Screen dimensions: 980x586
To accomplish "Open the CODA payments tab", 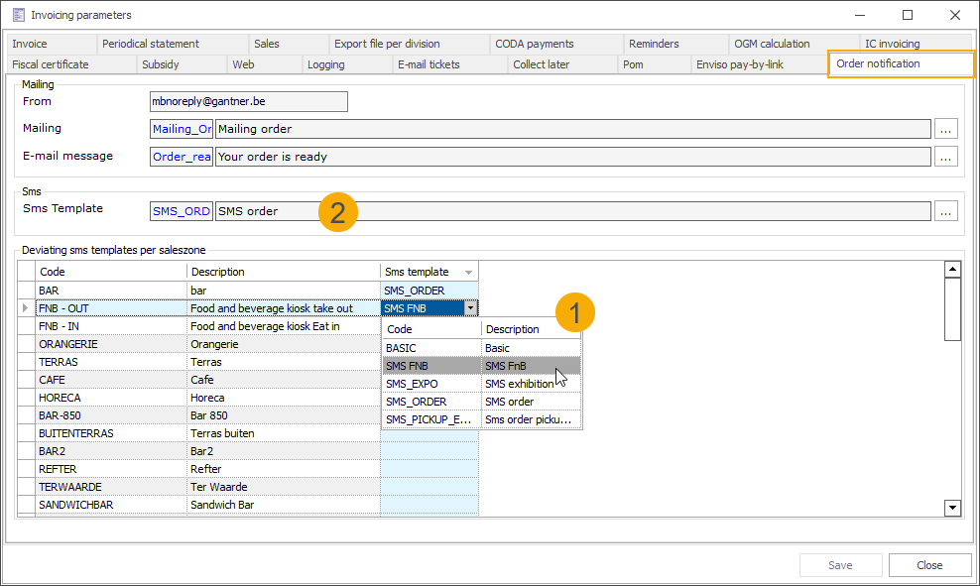I will point(536,44).
